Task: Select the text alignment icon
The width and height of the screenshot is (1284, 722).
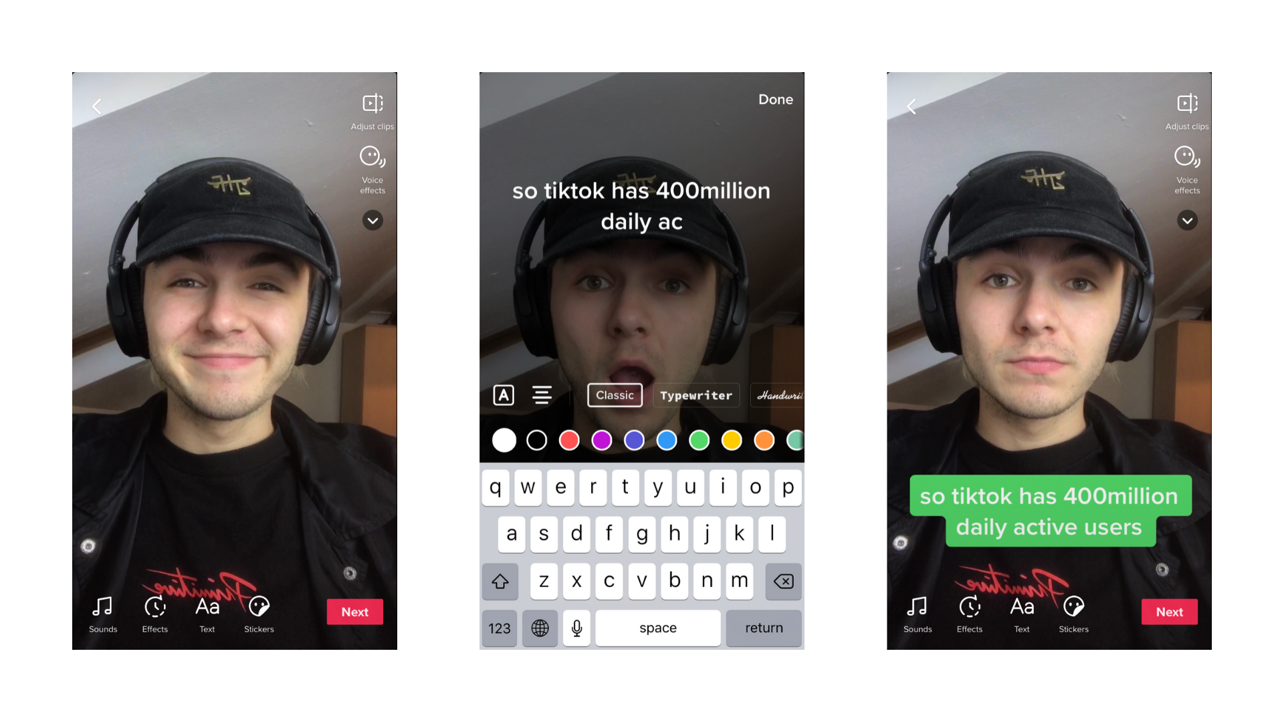Action: click(x=542, y=395)
